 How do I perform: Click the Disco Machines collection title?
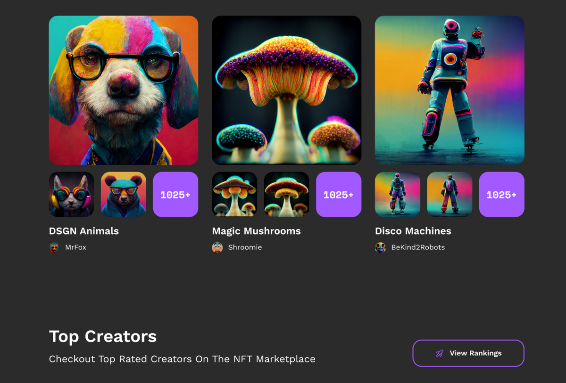click(x=413, y=231)
